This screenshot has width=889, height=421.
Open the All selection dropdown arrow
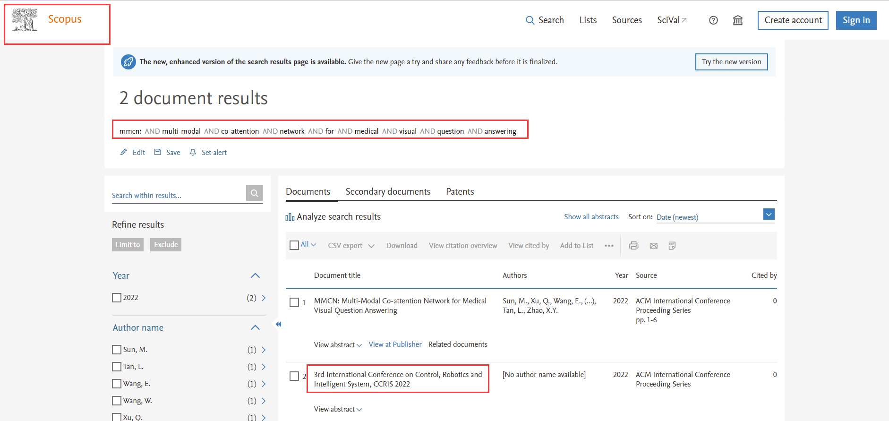coord(313,245)
